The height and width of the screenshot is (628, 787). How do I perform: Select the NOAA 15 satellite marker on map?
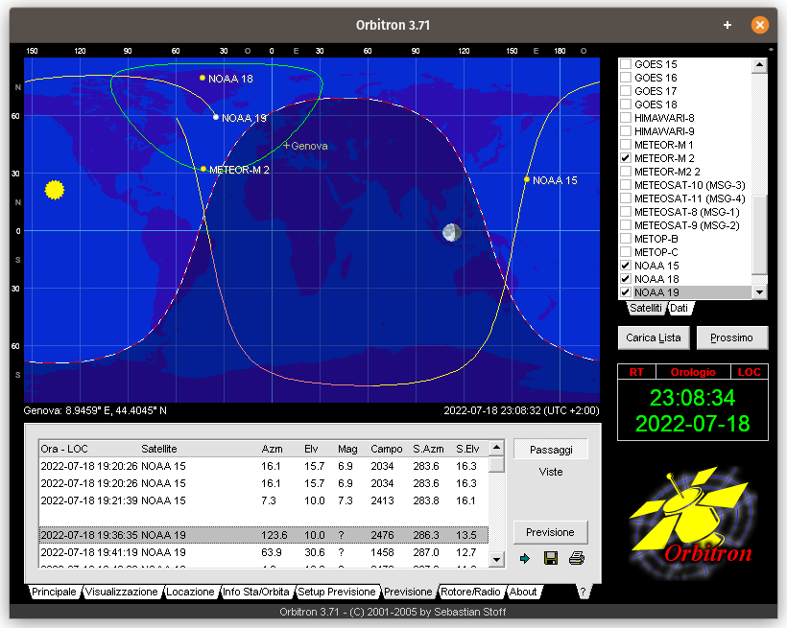click(x=527, y=179)
